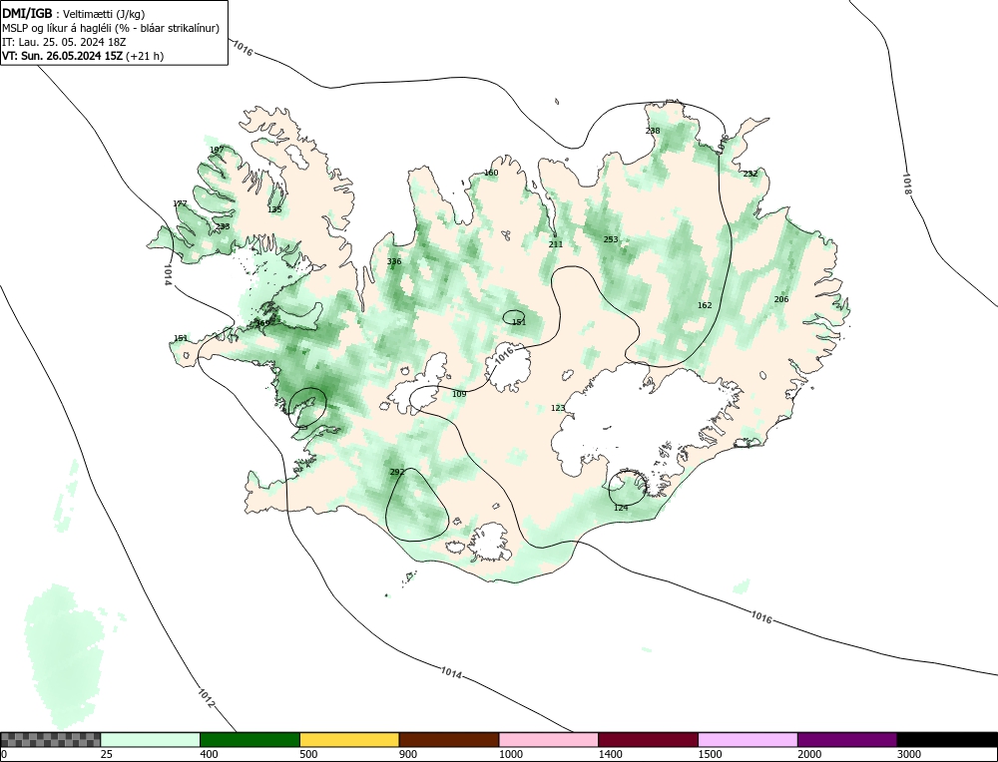Select the CAPE value 123
This screenshot has width=998, height=762.
point(558,408)
